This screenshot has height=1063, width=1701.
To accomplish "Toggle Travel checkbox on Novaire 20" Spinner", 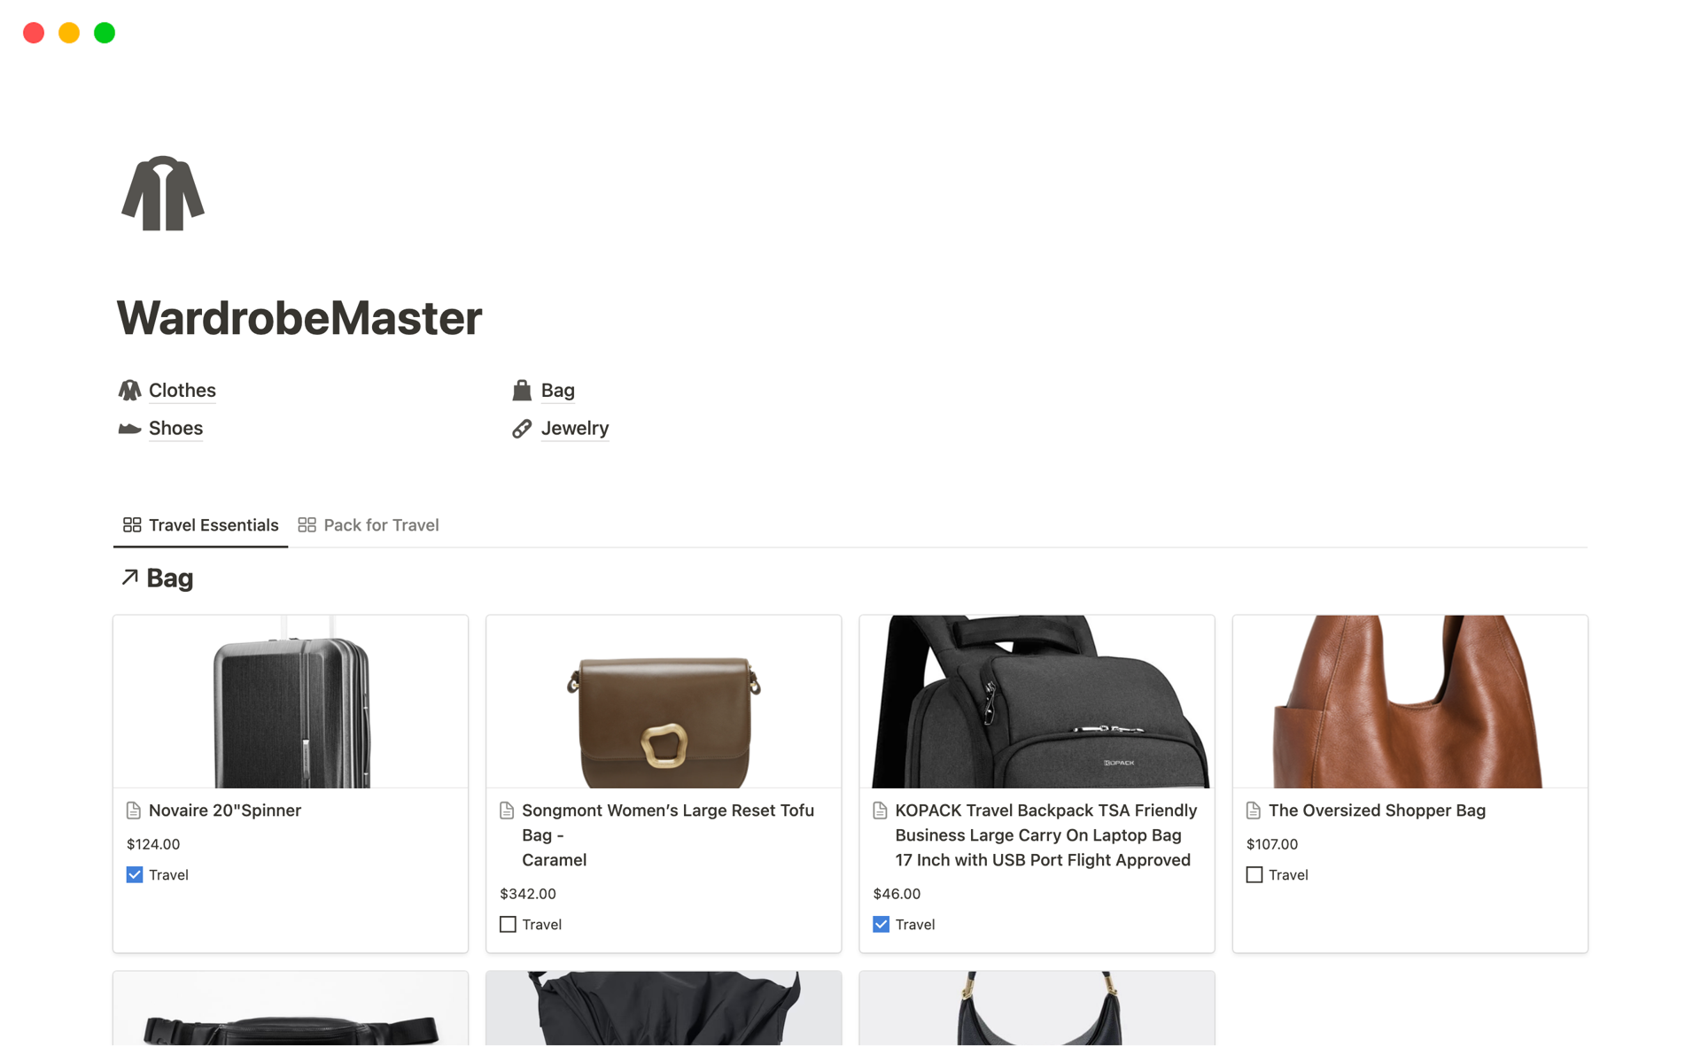I will tap(135, 874).
